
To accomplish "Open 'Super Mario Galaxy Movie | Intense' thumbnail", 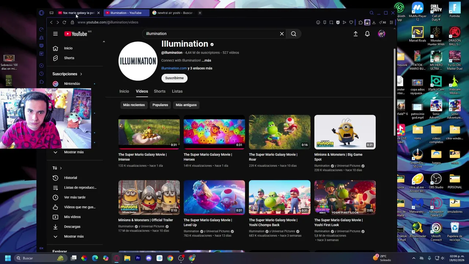I will 149,132.
